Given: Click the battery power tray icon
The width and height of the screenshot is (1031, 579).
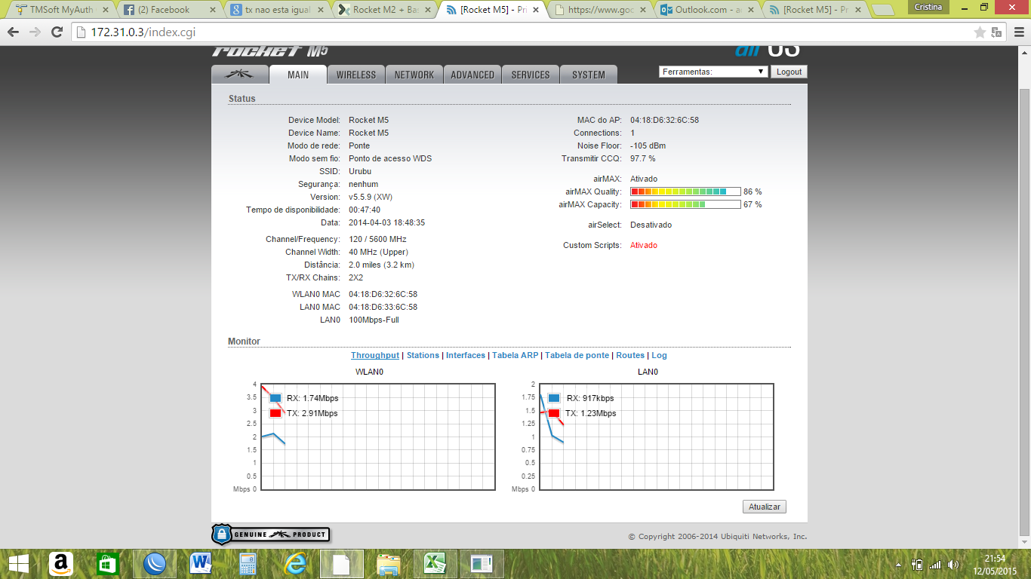Looking at the screenshot, I should [917, 564].
